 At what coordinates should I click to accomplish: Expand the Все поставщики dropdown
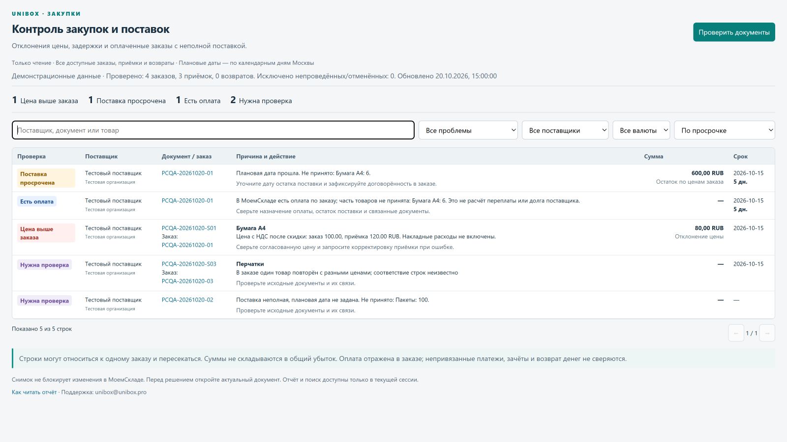565,130
